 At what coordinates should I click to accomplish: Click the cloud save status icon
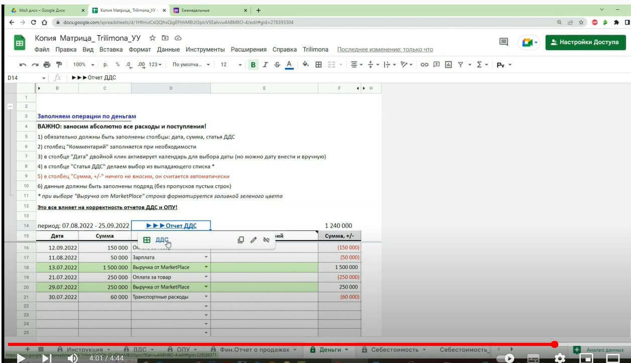tap(178, 38)
